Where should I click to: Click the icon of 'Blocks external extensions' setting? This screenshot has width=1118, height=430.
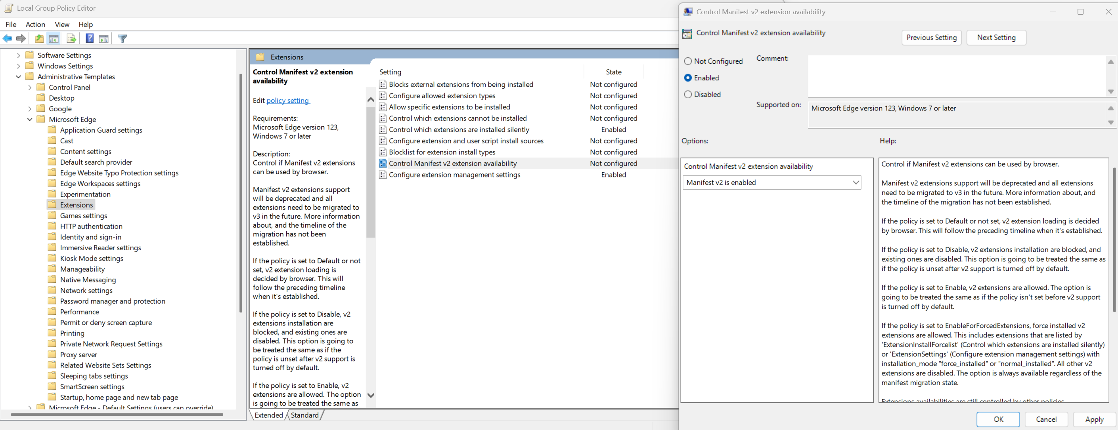(x=383, y=84)
